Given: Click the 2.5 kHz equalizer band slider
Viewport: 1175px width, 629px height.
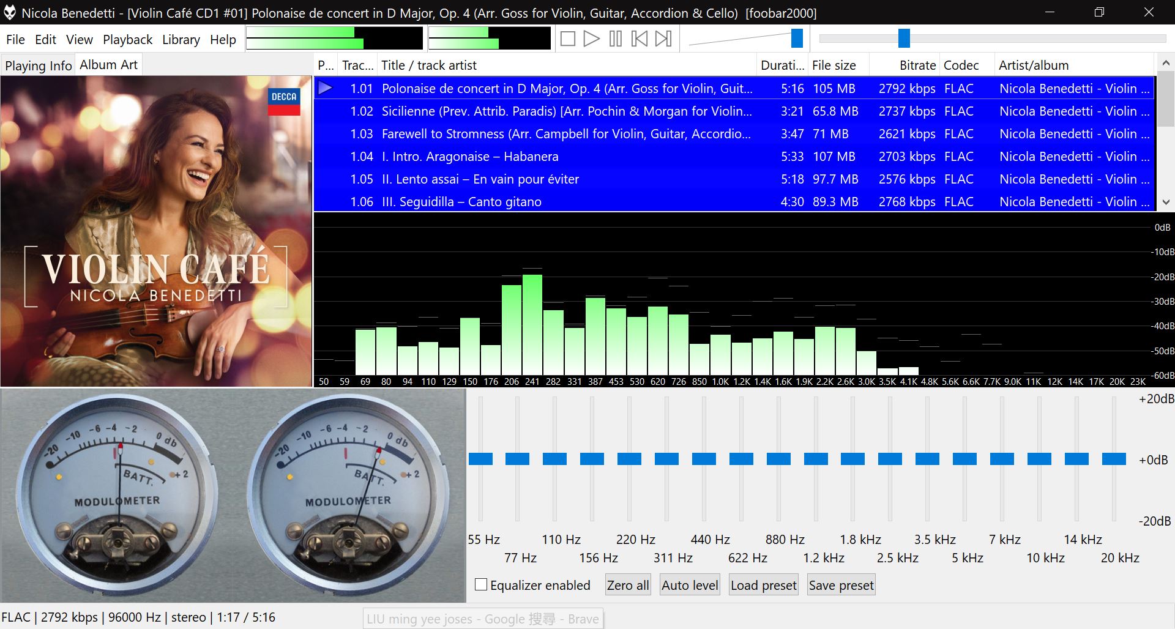Looking at the screenshot, I should coord(890,459).
